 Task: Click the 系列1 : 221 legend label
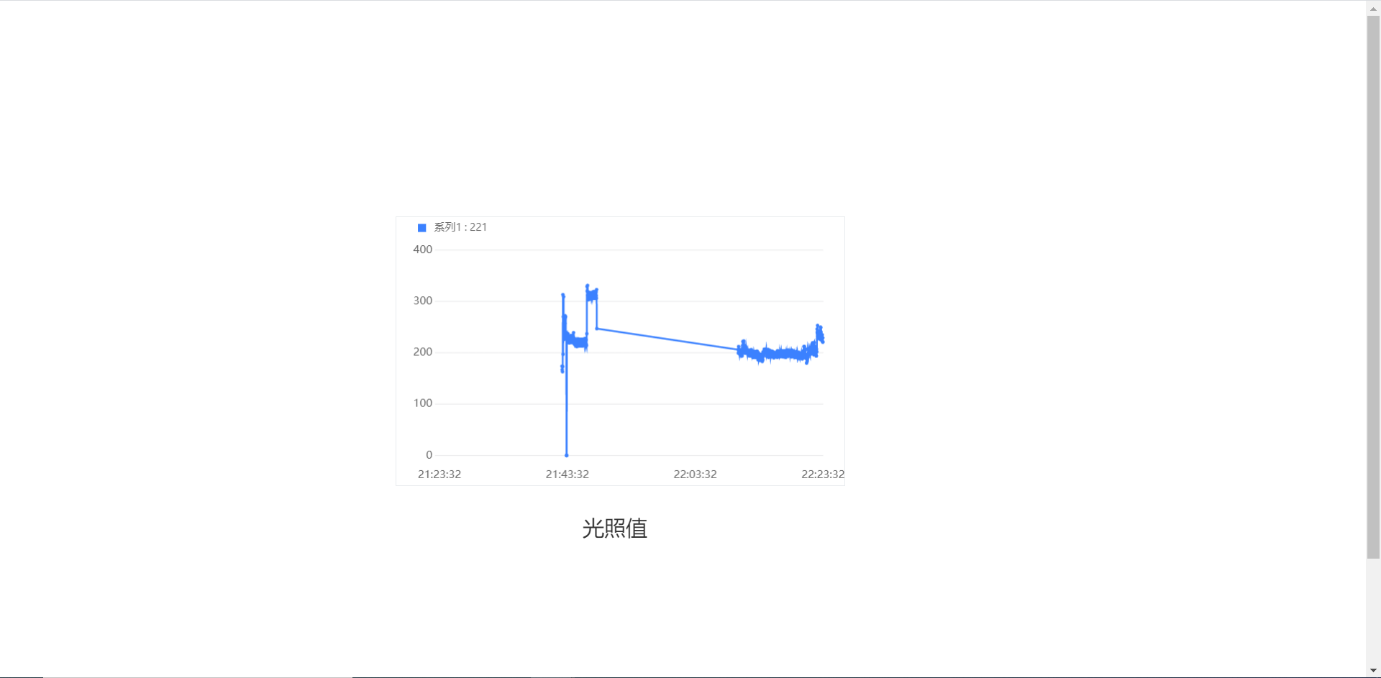click(460, 227)
